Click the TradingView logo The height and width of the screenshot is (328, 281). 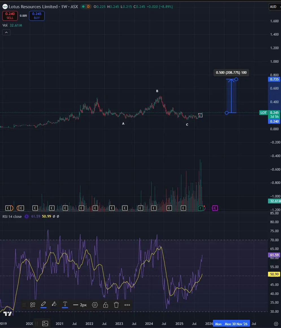coord(8,314)
